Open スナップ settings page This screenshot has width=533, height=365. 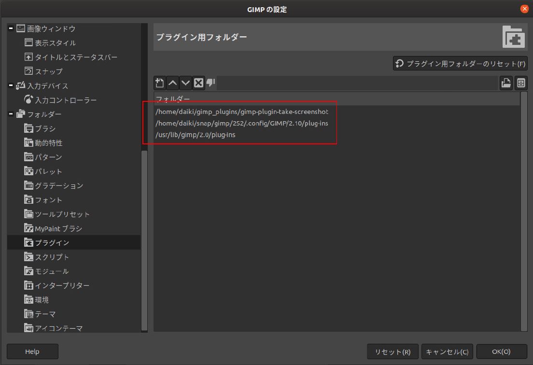click(x=49, y=71)
